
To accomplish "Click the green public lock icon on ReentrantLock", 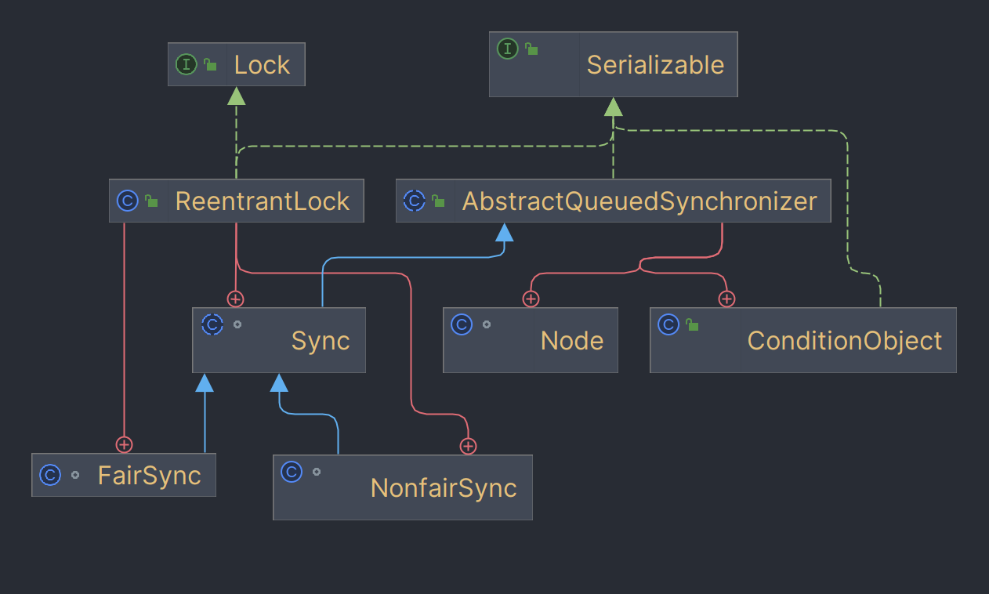I will coord(151,201).
